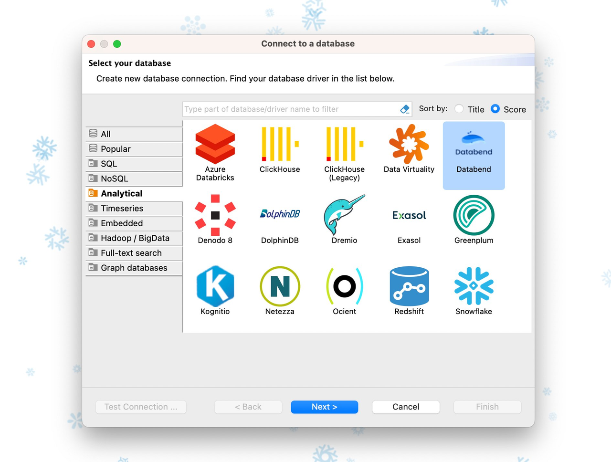Switch to the SQL category

click(x=134, y=164)
